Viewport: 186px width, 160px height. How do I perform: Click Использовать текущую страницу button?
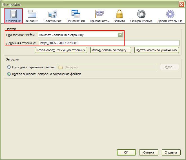pyautogui.click(x=61, y=50)
